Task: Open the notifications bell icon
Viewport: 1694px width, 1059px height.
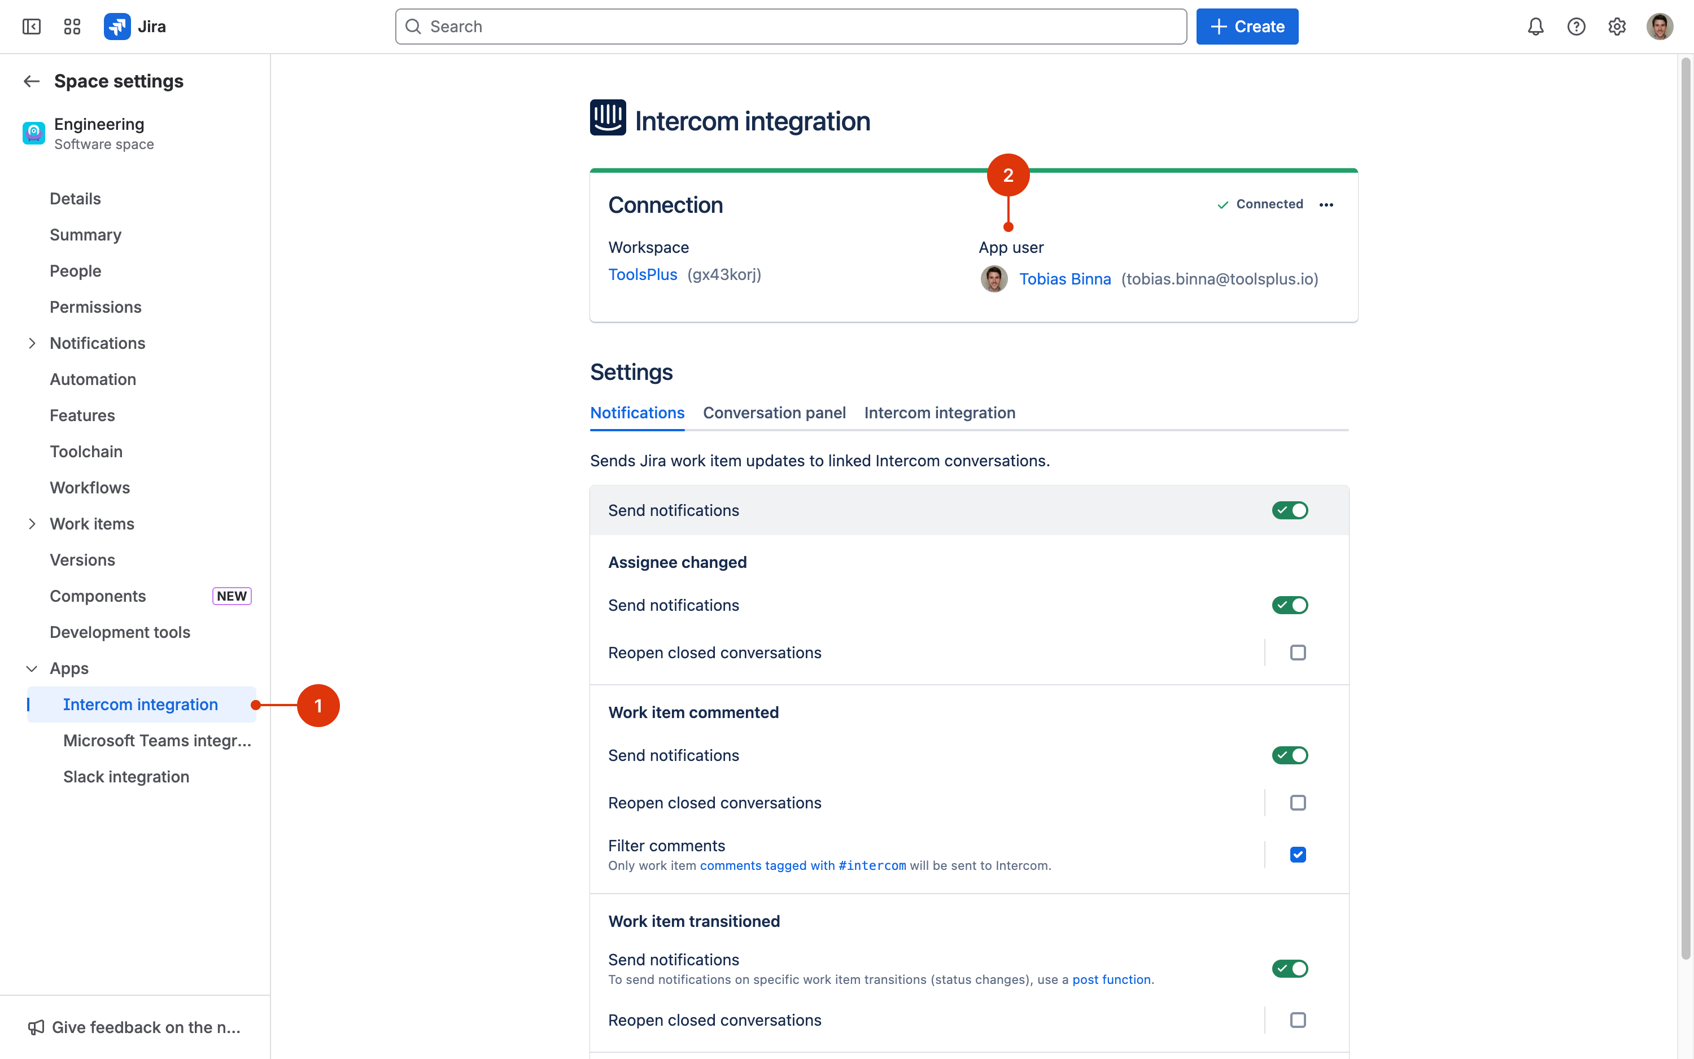Action: (x=1535, y=27)
